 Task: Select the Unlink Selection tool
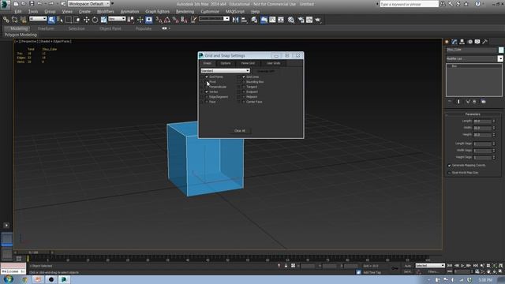pyautogui.click(x=14, y=20)
